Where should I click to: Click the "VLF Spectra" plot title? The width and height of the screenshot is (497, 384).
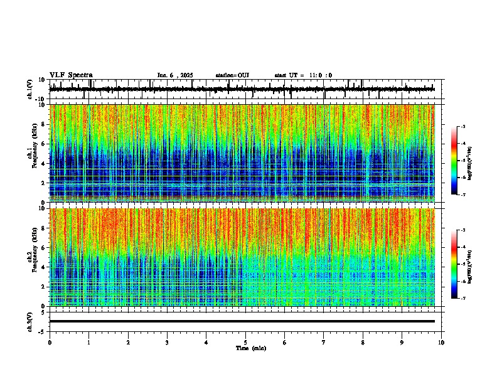[x=71, y=75]
